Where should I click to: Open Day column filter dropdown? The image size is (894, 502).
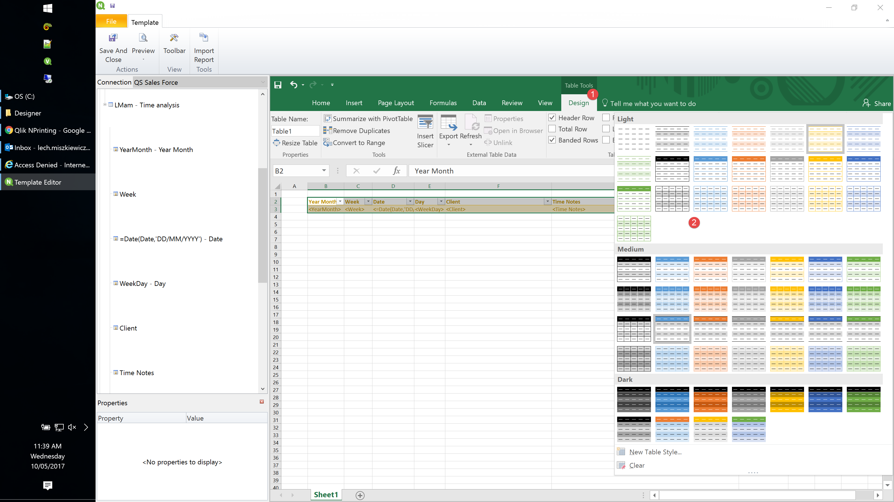pos(441,202)
